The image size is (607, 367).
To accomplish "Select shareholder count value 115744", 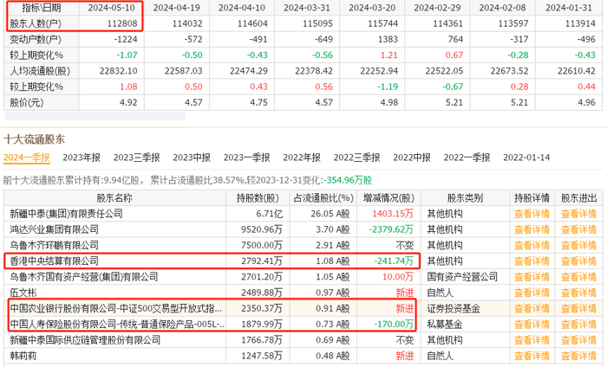I will coord(383,23).
